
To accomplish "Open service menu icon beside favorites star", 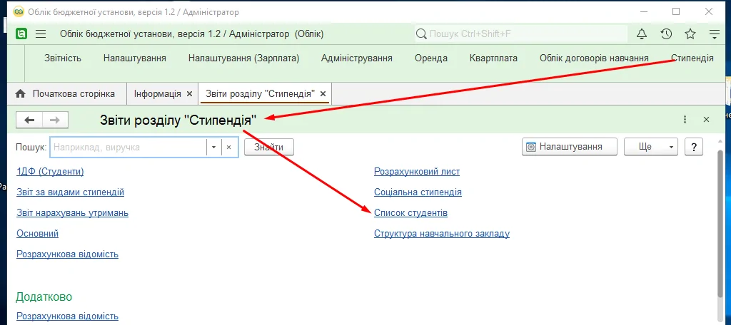I will (714, 34).
